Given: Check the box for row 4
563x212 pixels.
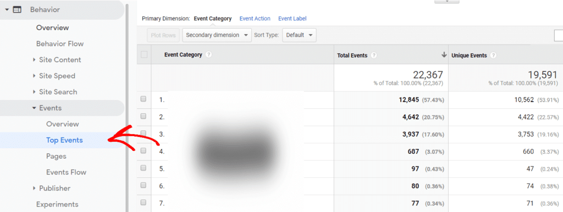Looking at the screenshot, I should tap(143, 151).
